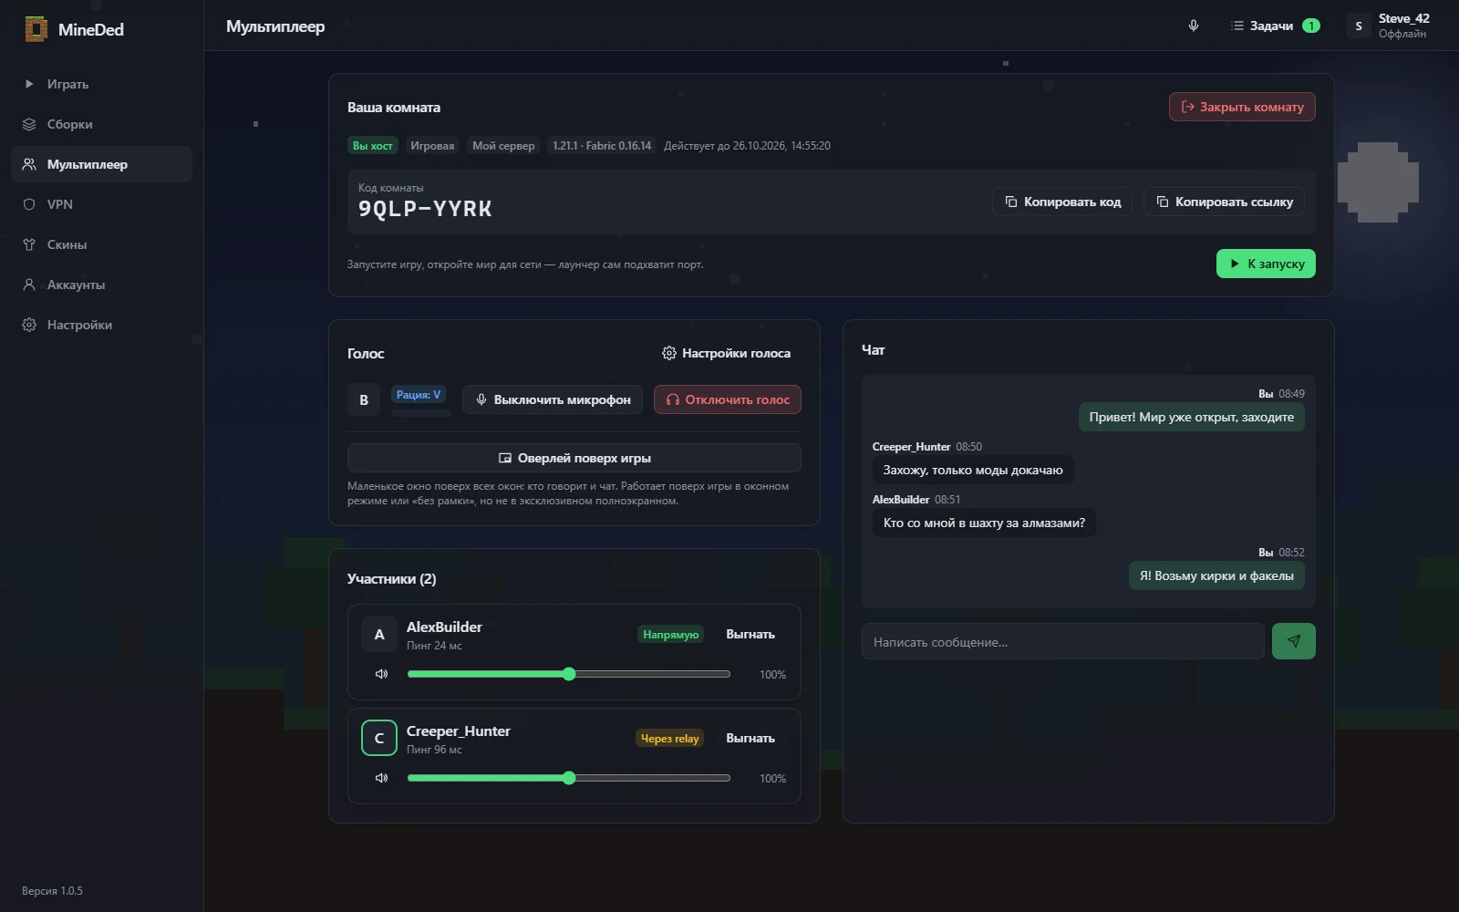Open the VPN section
This screenshot has width=1459, height=912.
[x=101, y=204]
